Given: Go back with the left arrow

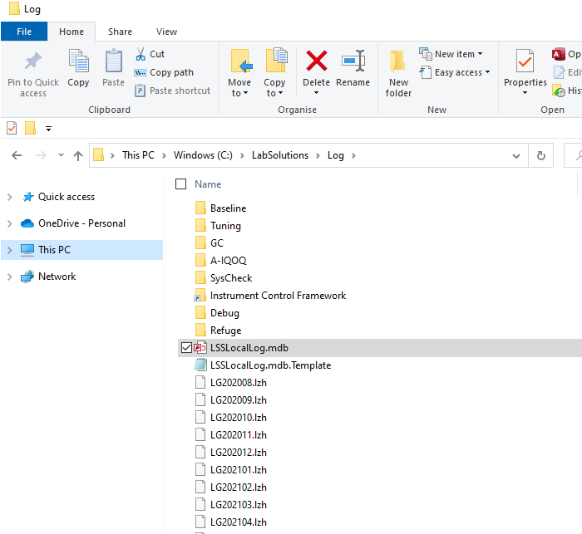Looking at the screenshot, I should click(x=17, y=155).
